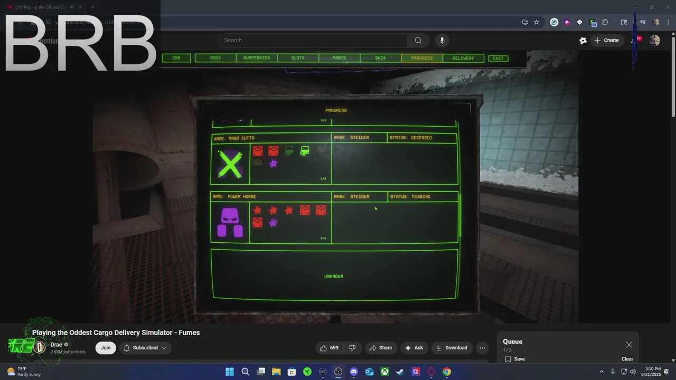The width and height of the screenshot is (676, 380).
Task: Like the video (699 likes)
Action: point(330,348)
